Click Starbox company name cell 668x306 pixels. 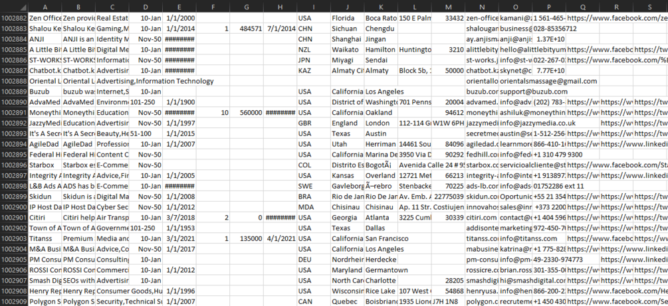(x=45, y=165)
